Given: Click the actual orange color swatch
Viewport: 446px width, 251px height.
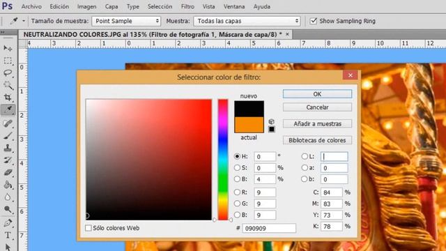Looking at the screenshot, I should [x=249, y=125].
